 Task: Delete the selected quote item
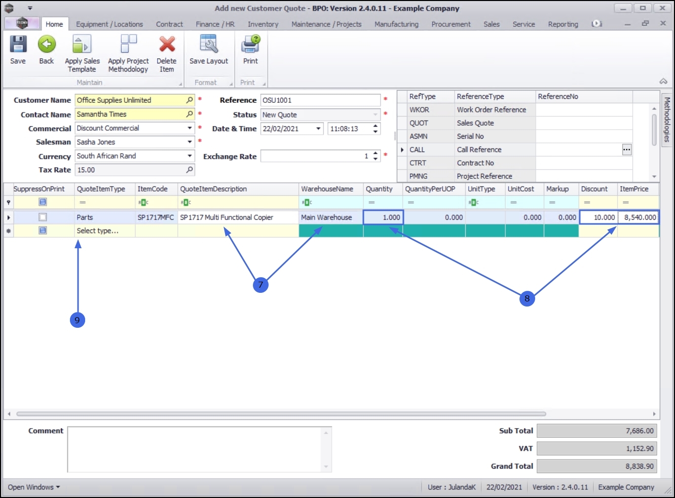(167, 54)
